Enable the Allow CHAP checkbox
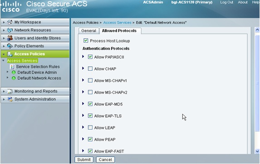Screen dimensions: 260x164 (90, 69)
